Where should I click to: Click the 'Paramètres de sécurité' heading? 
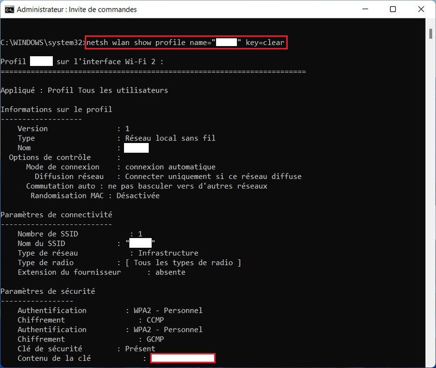pos(47,291)
